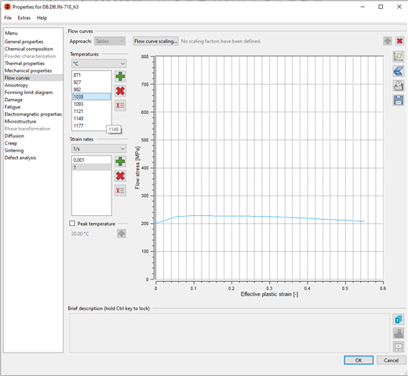Delete flow curves with top-right red X
The height and width of the screenshot is (376, 408).
pos(399,41)
